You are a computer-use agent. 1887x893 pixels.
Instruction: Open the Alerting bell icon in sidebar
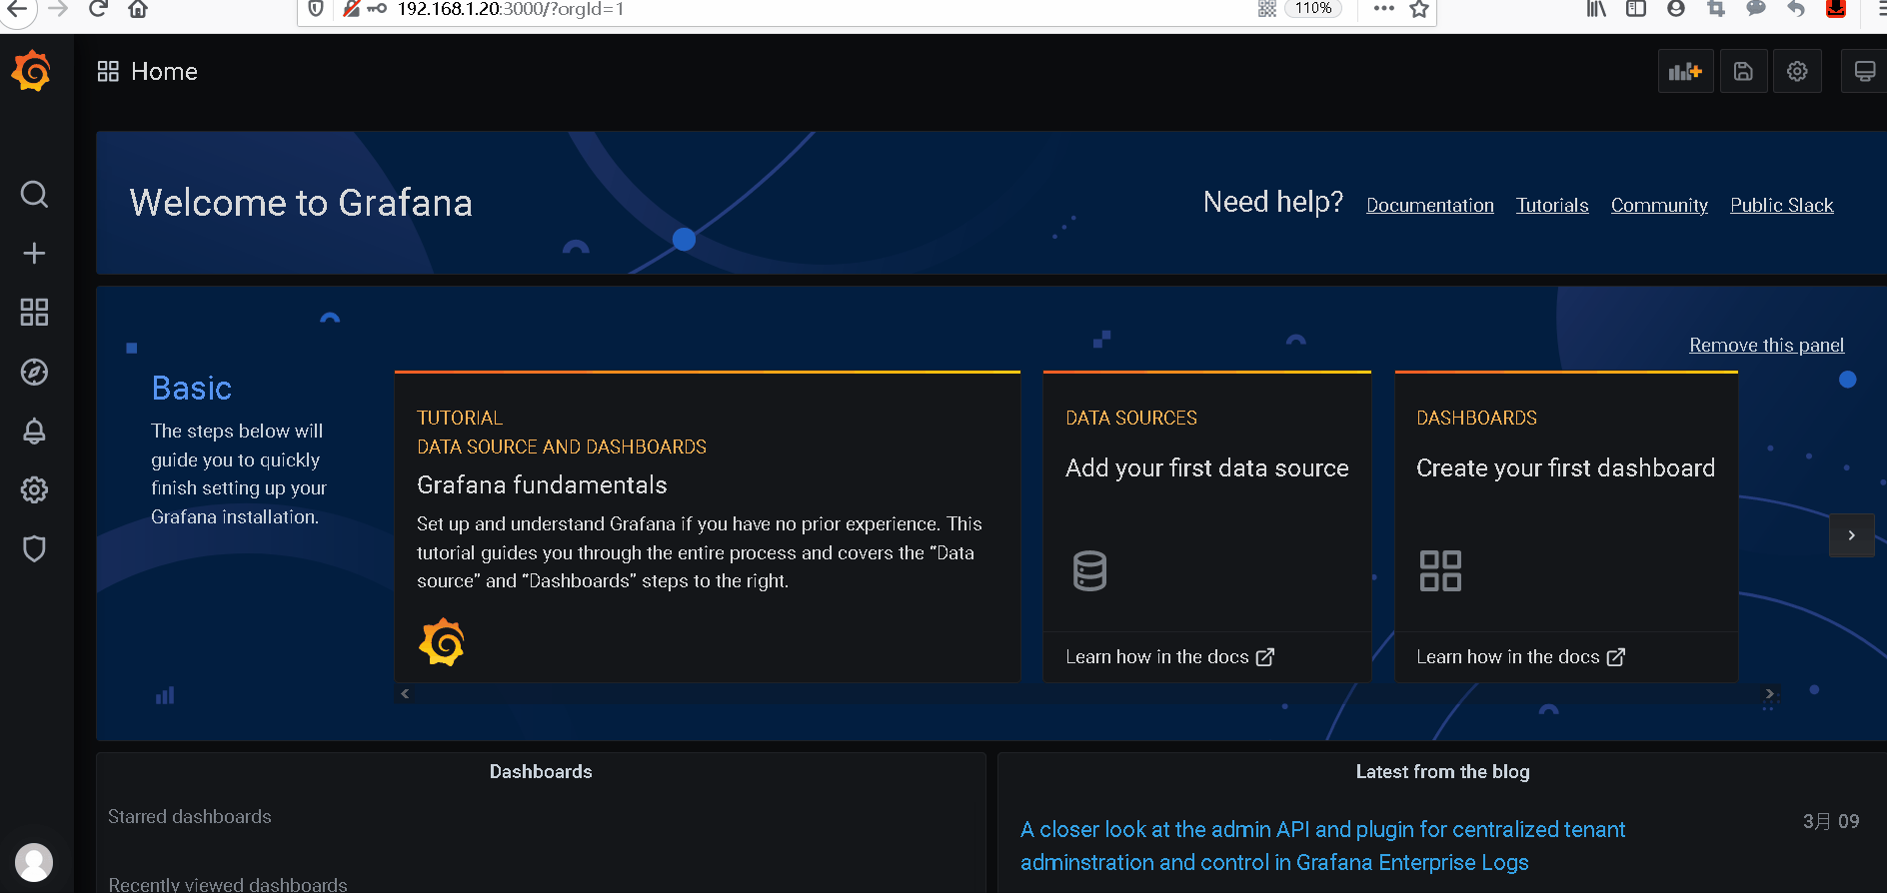[x=34, y=431]
